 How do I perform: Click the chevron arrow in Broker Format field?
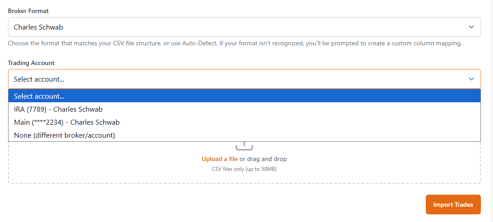tap(471, 27)
